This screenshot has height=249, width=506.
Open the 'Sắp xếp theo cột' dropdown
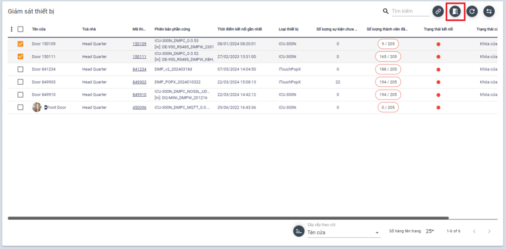click(x=343, y=232)
